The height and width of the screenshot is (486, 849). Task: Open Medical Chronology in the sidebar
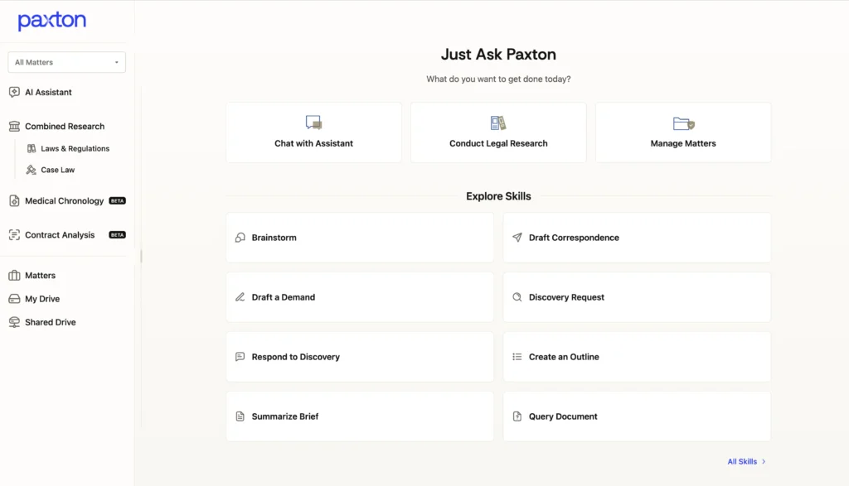(x=64, y=201)
